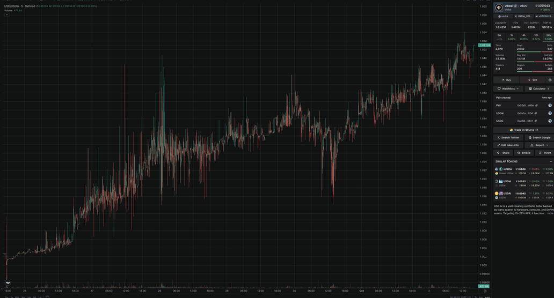Click the icon button right of Sell
The height and width of the screenshot is (298, 554).
click(549, 80)
